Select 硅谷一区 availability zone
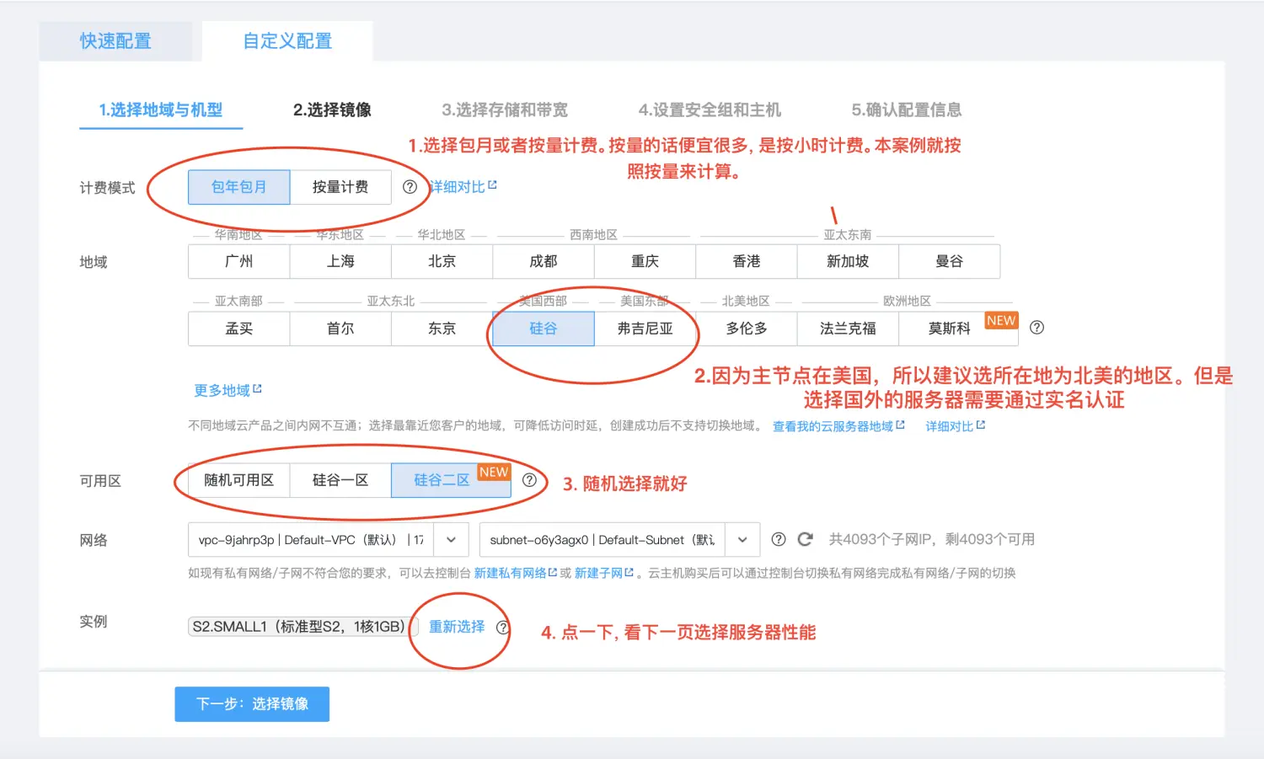1264x759 pixels. (x=340, y=480)
